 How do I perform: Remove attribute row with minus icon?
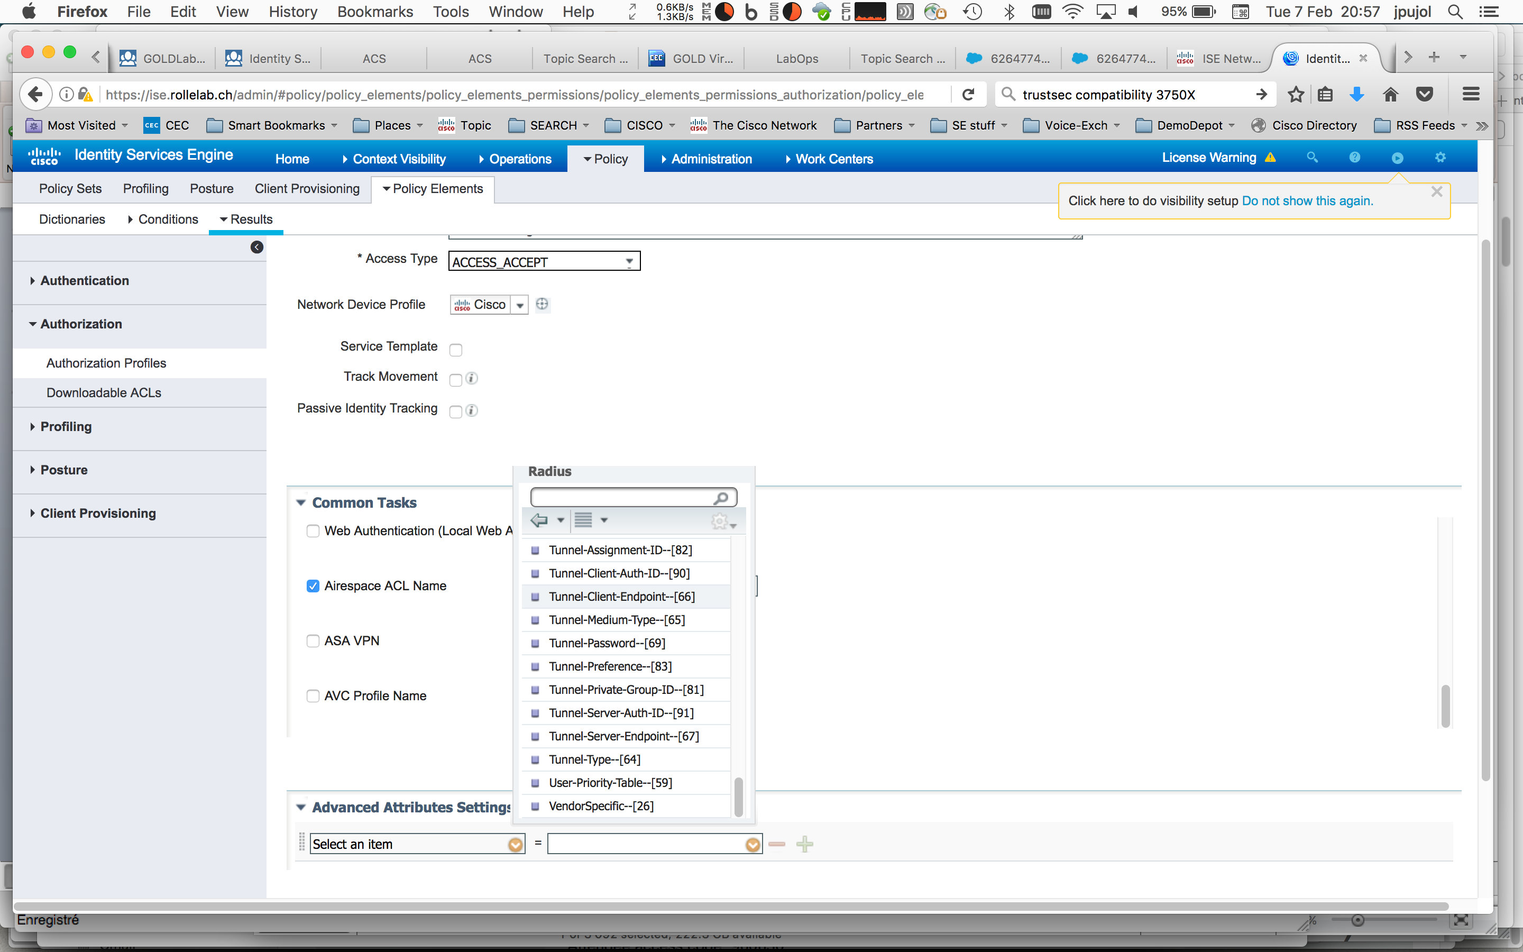tap(777, 844)
